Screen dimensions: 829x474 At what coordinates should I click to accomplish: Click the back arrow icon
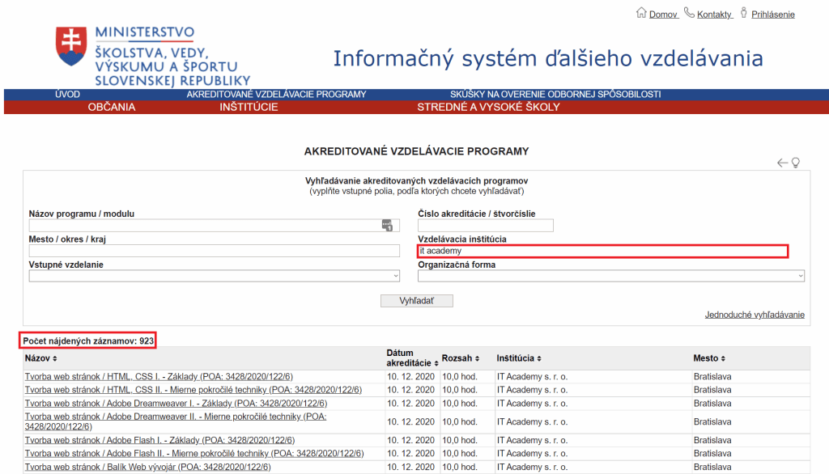tap(782, 163)
